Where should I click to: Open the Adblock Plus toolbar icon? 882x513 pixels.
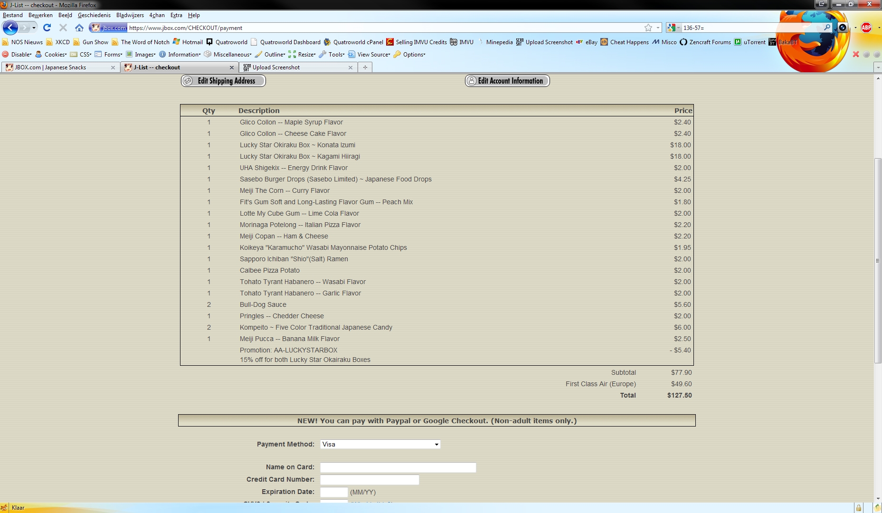[x=866, y=28]
